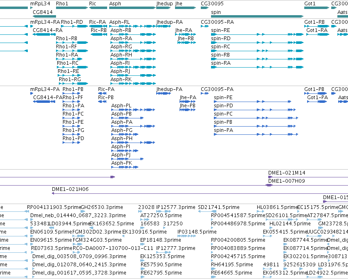Click EST SD21741.5prime
The image size is (348, 279).
(219, 207)
